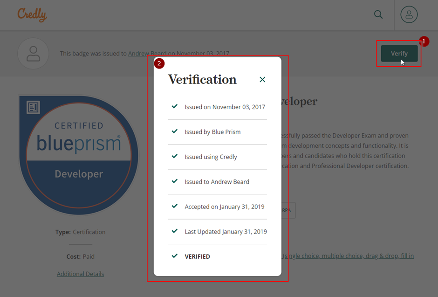Screen dimensions: 438x297
Task: Click the badge recipient avatar placeholder
Action: 33,53
